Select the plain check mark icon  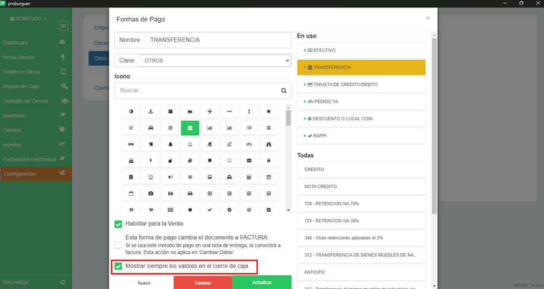209,210
